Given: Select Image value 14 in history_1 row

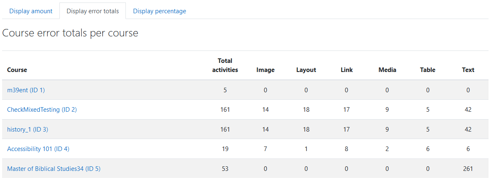Looking at the screenshot, I should (x=265, y=130).
